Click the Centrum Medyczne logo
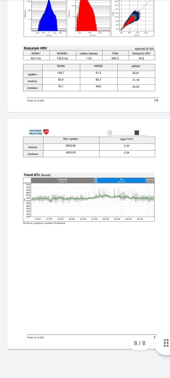The image size is (170, 378). [x=39, y=132]
